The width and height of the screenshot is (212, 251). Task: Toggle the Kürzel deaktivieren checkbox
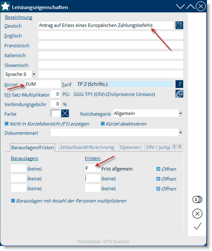coord(102,124)
